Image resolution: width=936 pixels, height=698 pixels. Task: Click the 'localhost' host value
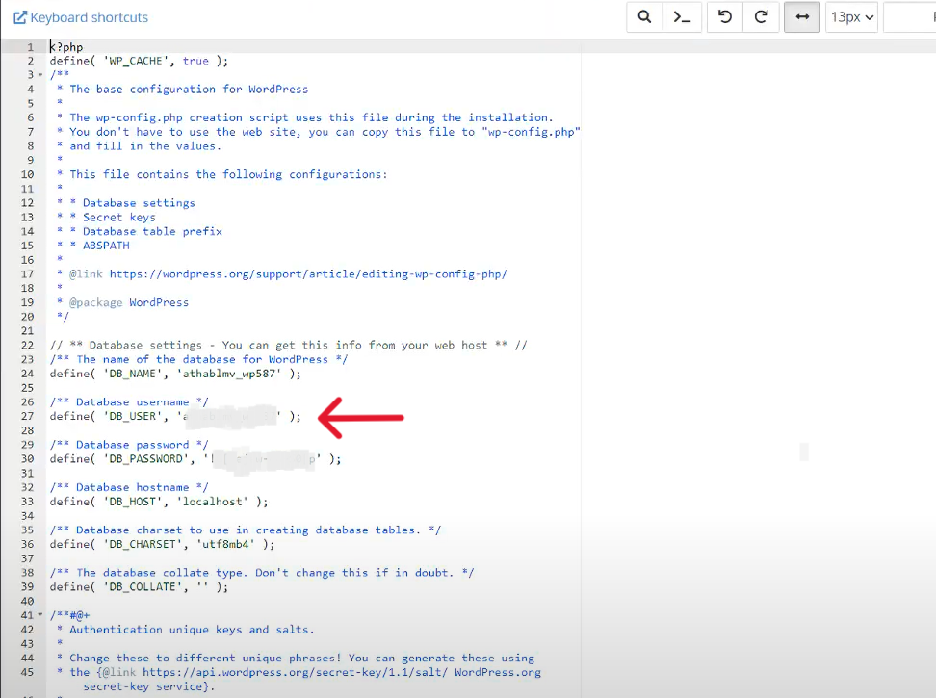[x=212, y=502]
